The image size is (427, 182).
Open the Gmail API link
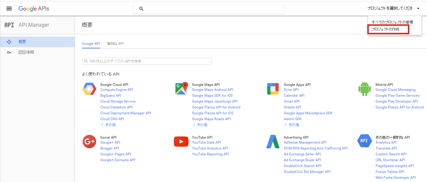[292, 101]
